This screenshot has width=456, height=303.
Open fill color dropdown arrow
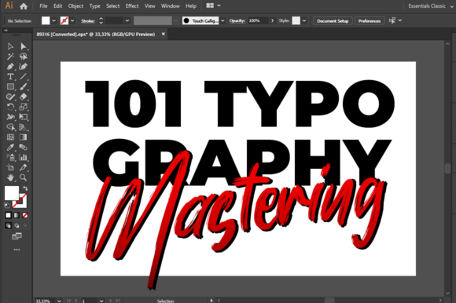tap(53, 20)
